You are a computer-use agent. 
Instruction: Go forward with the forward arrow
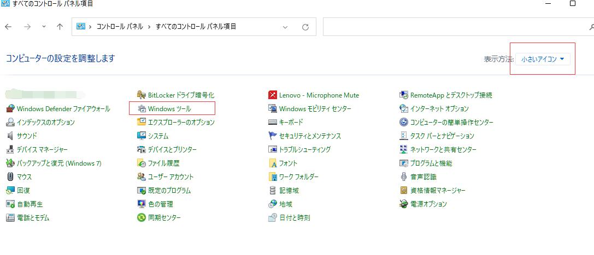click(27, 27)
